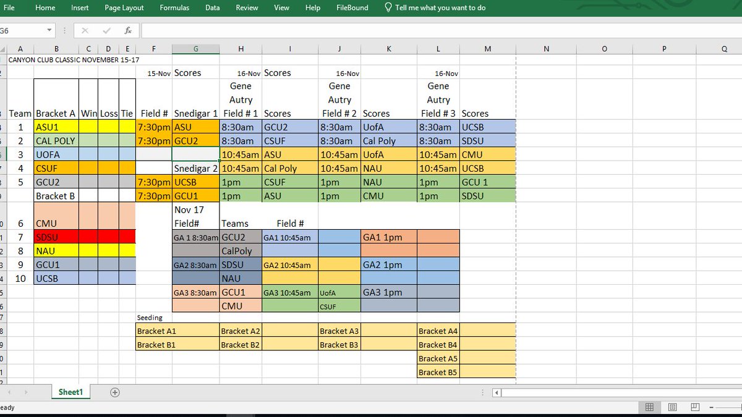Select the Bracket A5 seeding cell
This screenshot has width=742, height=417.
(438, 358)
